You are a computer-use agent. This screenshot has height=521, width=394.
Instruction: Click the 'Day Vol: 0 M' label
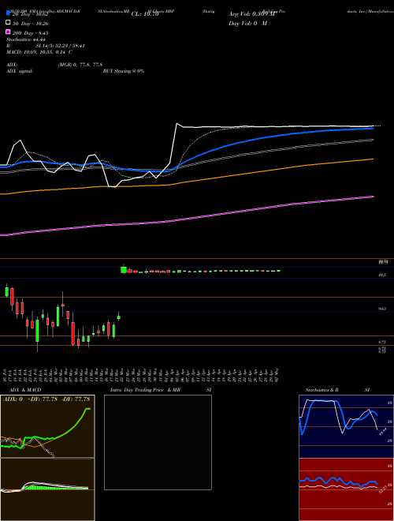tap(247, 23)
